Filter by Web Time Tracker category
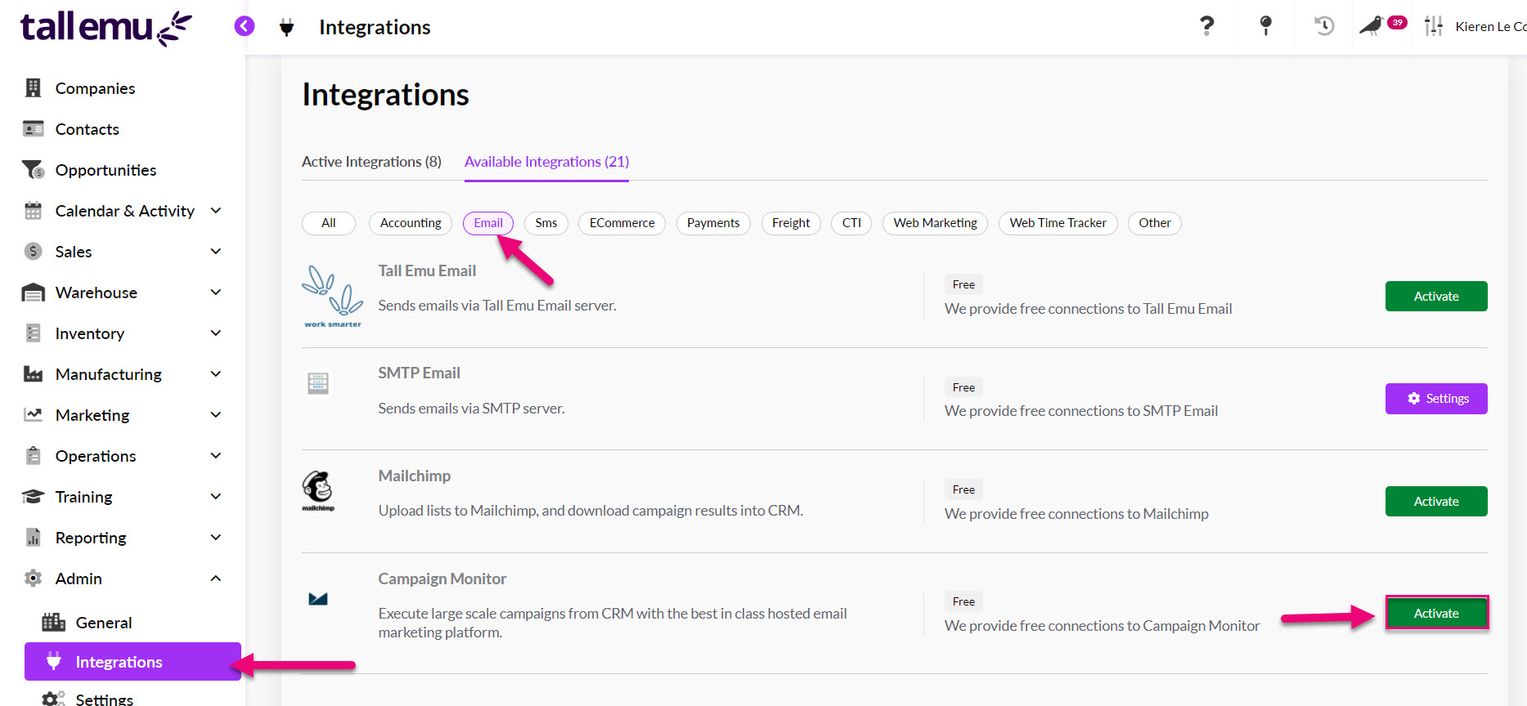 tap(1058, 223)
